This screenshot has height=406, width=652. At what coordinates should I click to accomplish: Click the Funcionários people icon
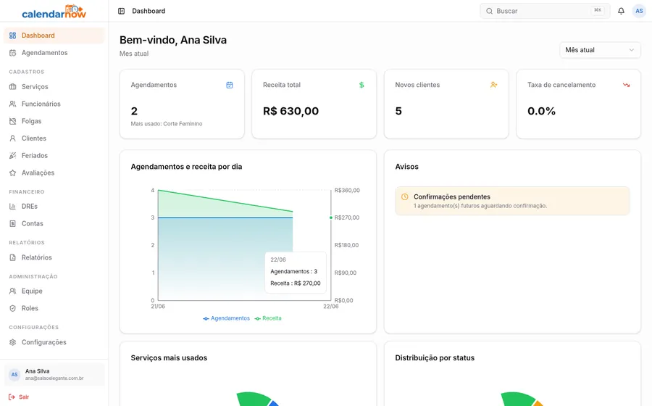(13, 104)
